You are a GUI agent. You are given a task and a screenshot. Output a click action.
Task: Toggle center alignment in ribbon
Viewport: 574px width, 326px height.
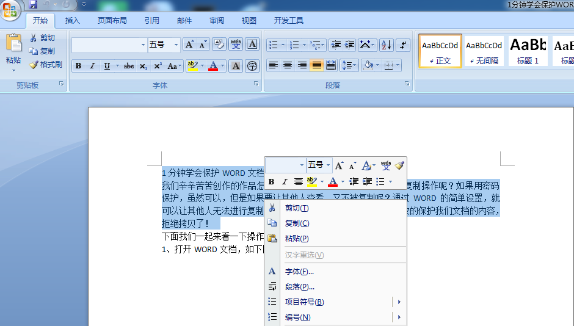click(288, 65)
